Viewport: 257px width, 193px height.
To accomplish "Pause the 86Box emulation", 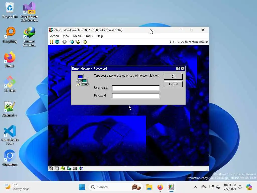I will [x=51, y=42].
